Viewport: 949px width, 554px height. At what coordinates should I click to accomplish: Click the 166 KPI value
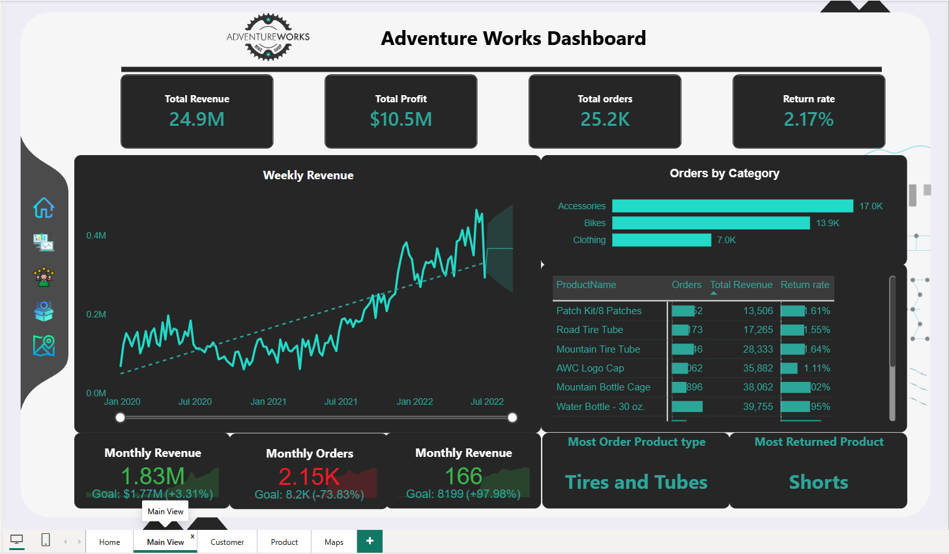pyautogui.click(x=463, y=476)
